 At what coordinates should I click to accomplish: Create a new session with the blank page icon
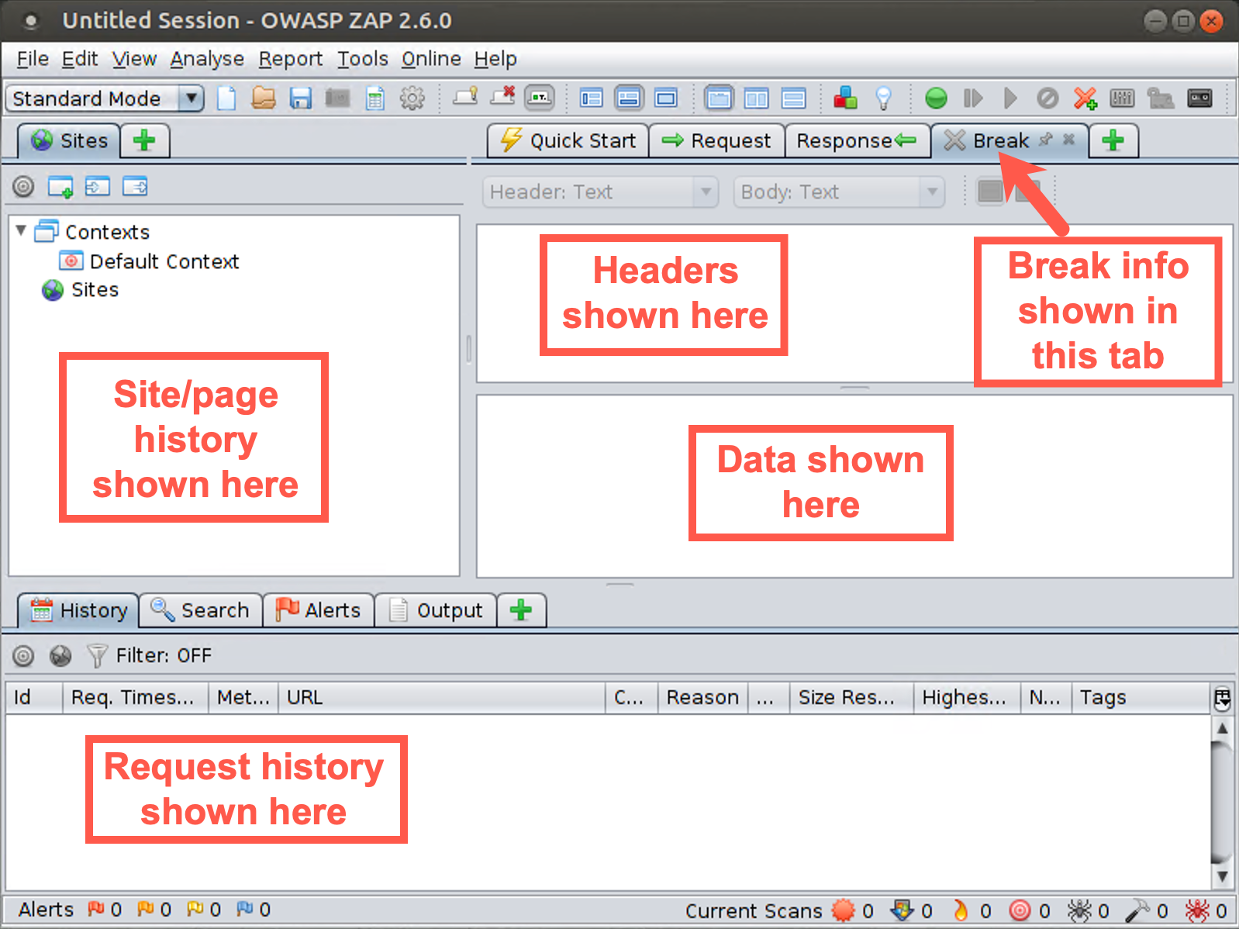(x=226, y=98)
